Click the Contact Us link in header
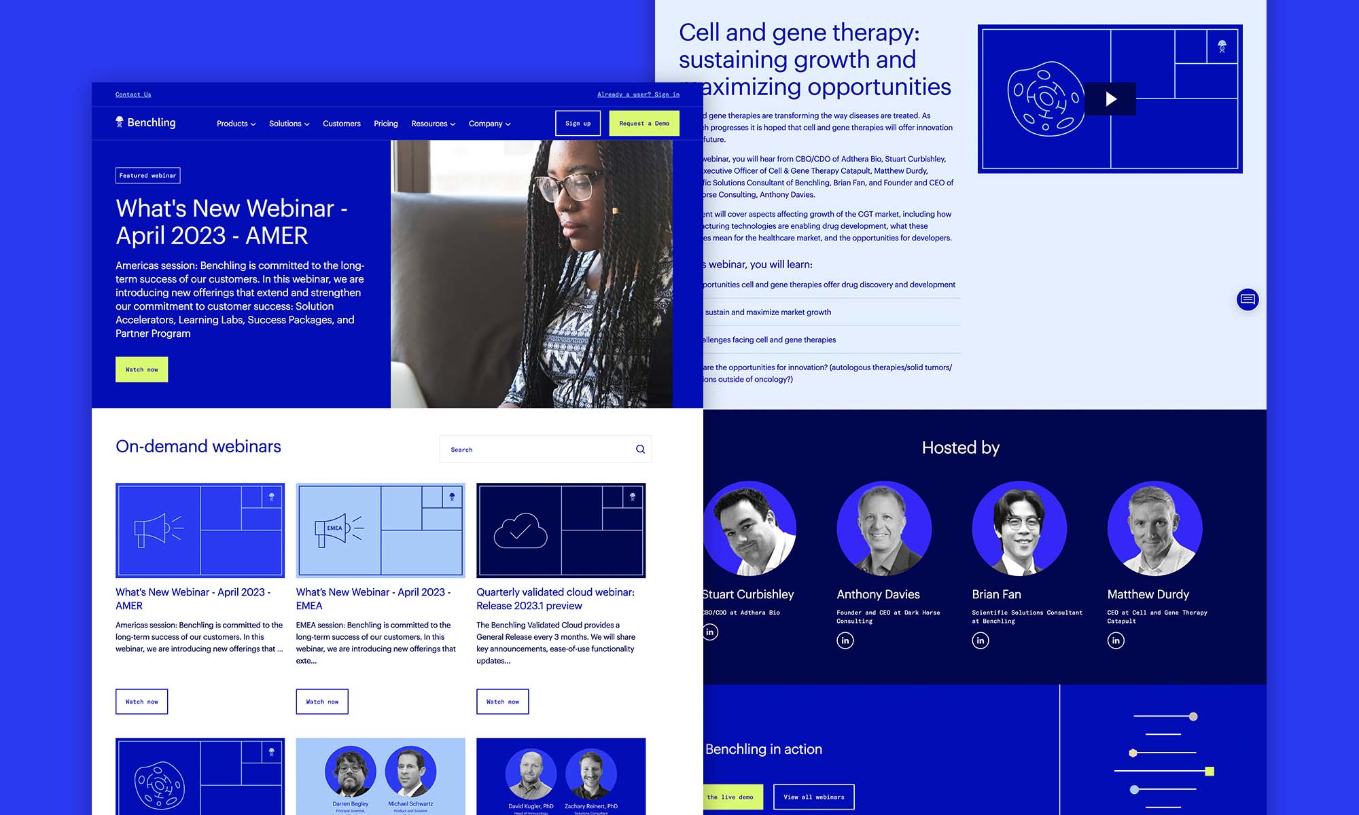1359x815 pixels. point(133,94)
